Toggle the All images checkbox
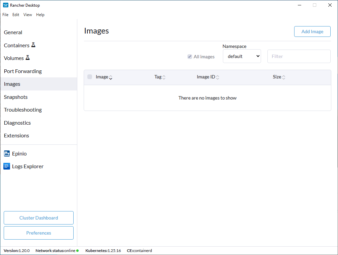 (190, 57)
